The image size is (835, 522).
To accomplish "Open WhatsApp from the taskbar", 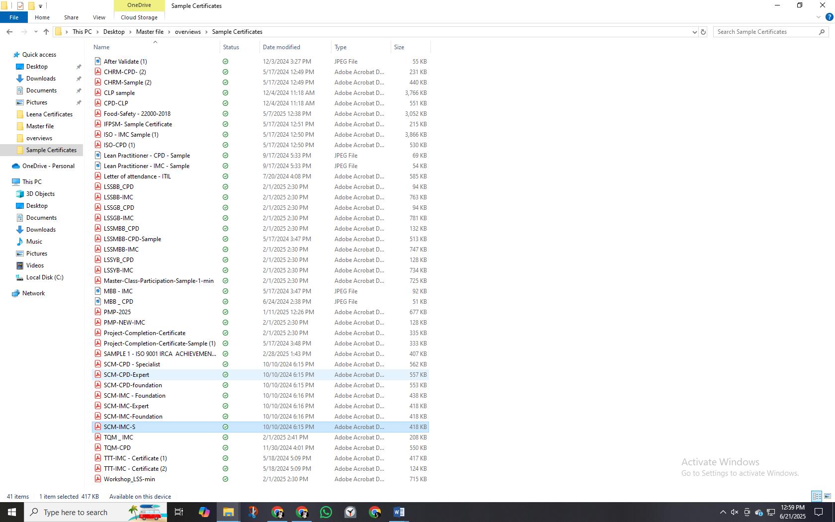I will 326,512.
